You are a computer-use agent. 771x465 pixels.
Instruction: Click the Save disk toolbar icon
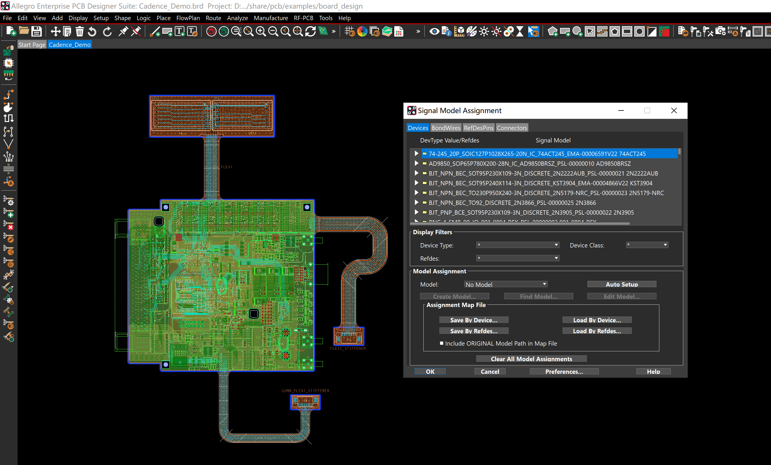point(36,31)
